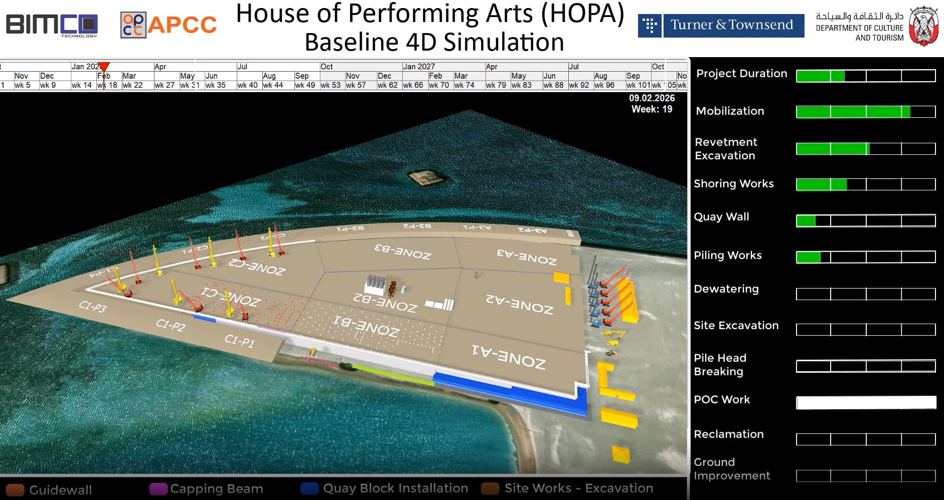Click the Reclamation progress bar
This screenshot has width=944, height=500.
click(866, 439)
